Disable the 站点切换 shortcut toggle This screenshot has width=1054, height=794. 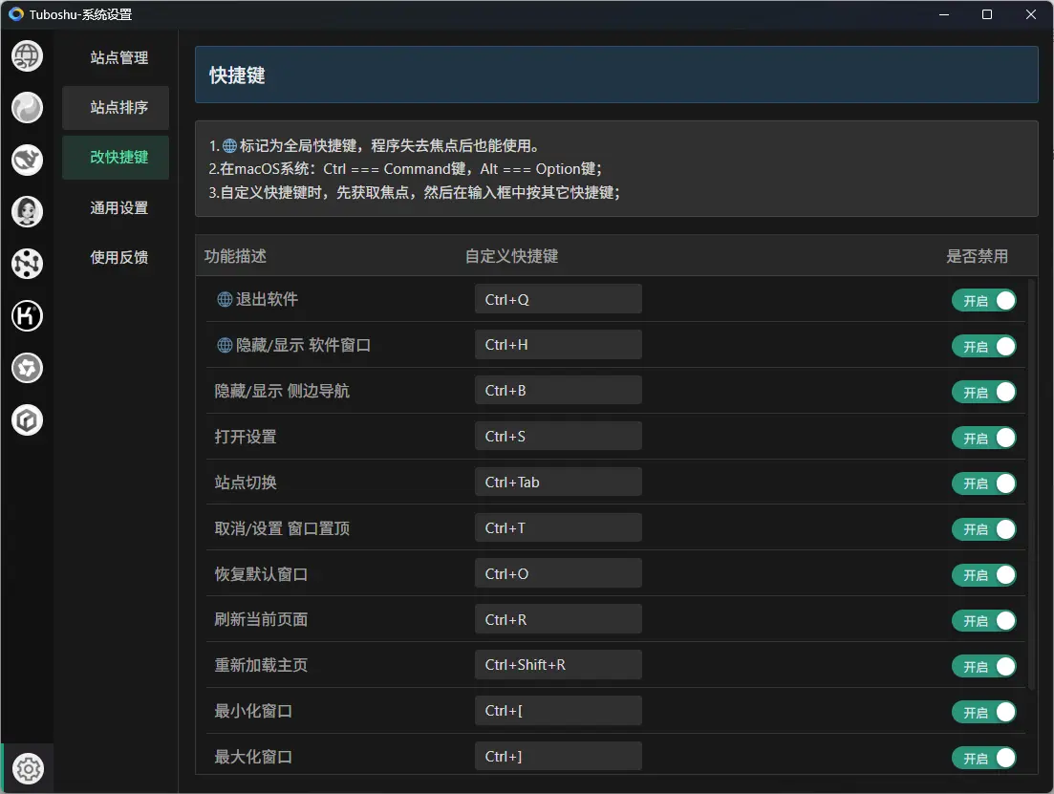(983, 483)
